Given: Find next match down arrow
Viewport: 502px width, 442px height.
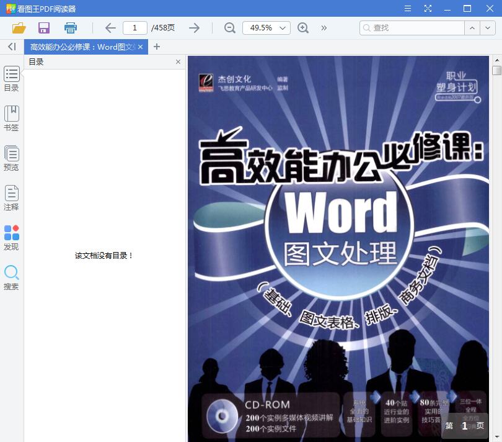Looking at the screenshot, I should pyautogui.click(x=487, y=28).
